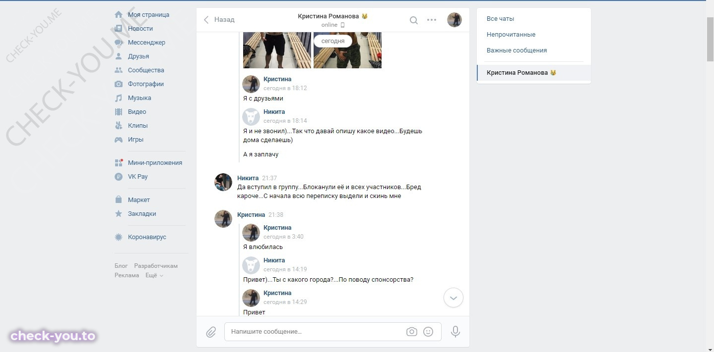Viewport: 714px width, 352px height.
Task: Click the 'А я заплачу' message
Action: [x=261, y=154]
